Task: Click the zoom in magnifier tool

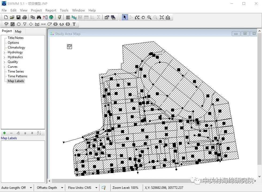Action: click(149, 17)
